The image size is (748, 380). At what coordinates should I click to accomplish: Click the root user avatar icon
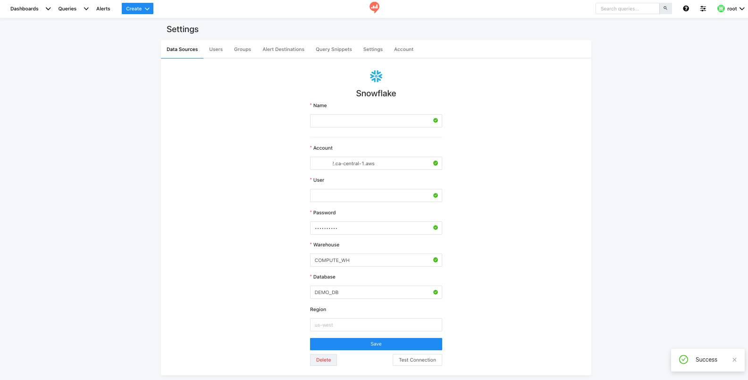[721, 8]
